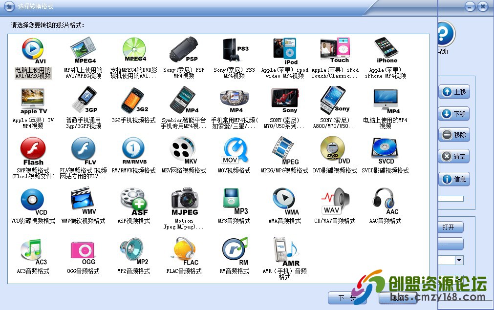Viewport: 494px width, 310px height.
Task: Choose the MPEG/MPG video format icon
Action: tap(285, 151)
